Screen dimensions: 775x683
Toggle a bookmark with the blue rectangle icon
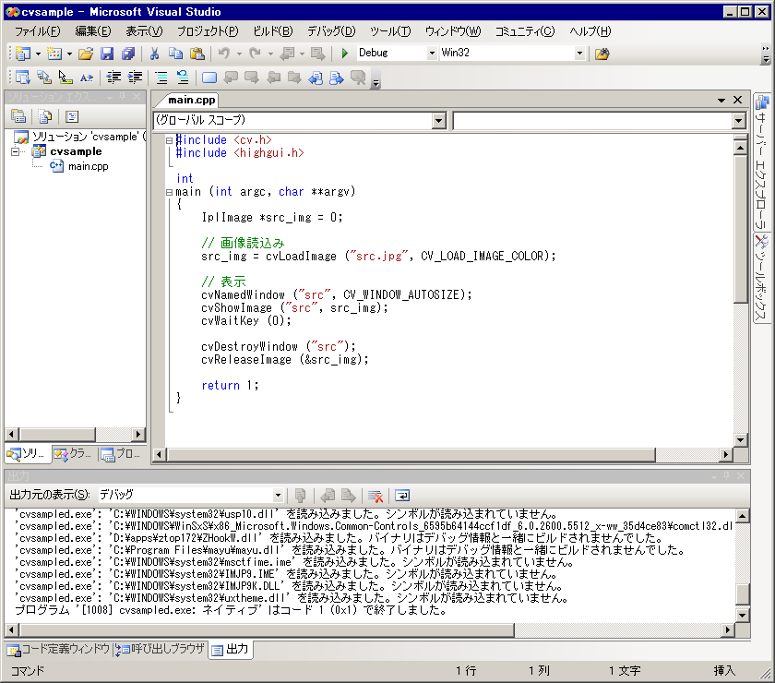(x=209, y=78)
